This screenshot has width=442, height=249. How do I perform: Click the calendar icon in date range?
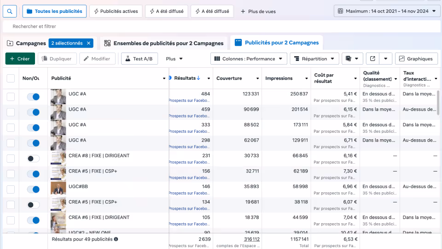[x=341, y=11]
